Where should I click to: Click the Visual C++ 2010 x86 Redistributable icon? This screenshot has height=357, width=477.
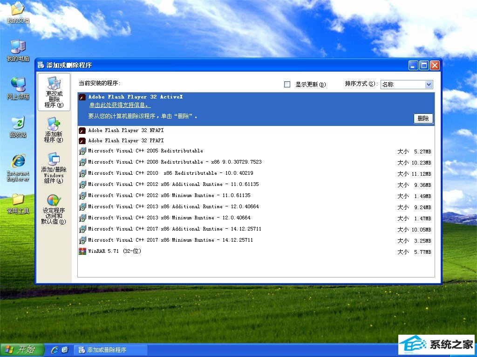[82, 173]
